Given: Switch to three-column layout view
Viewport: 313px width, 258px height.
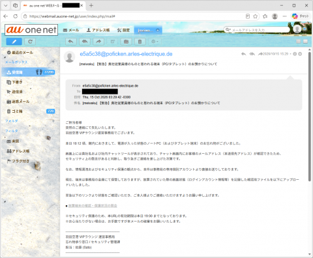Looking at the screenshot, I should click(x=305, y=42).
